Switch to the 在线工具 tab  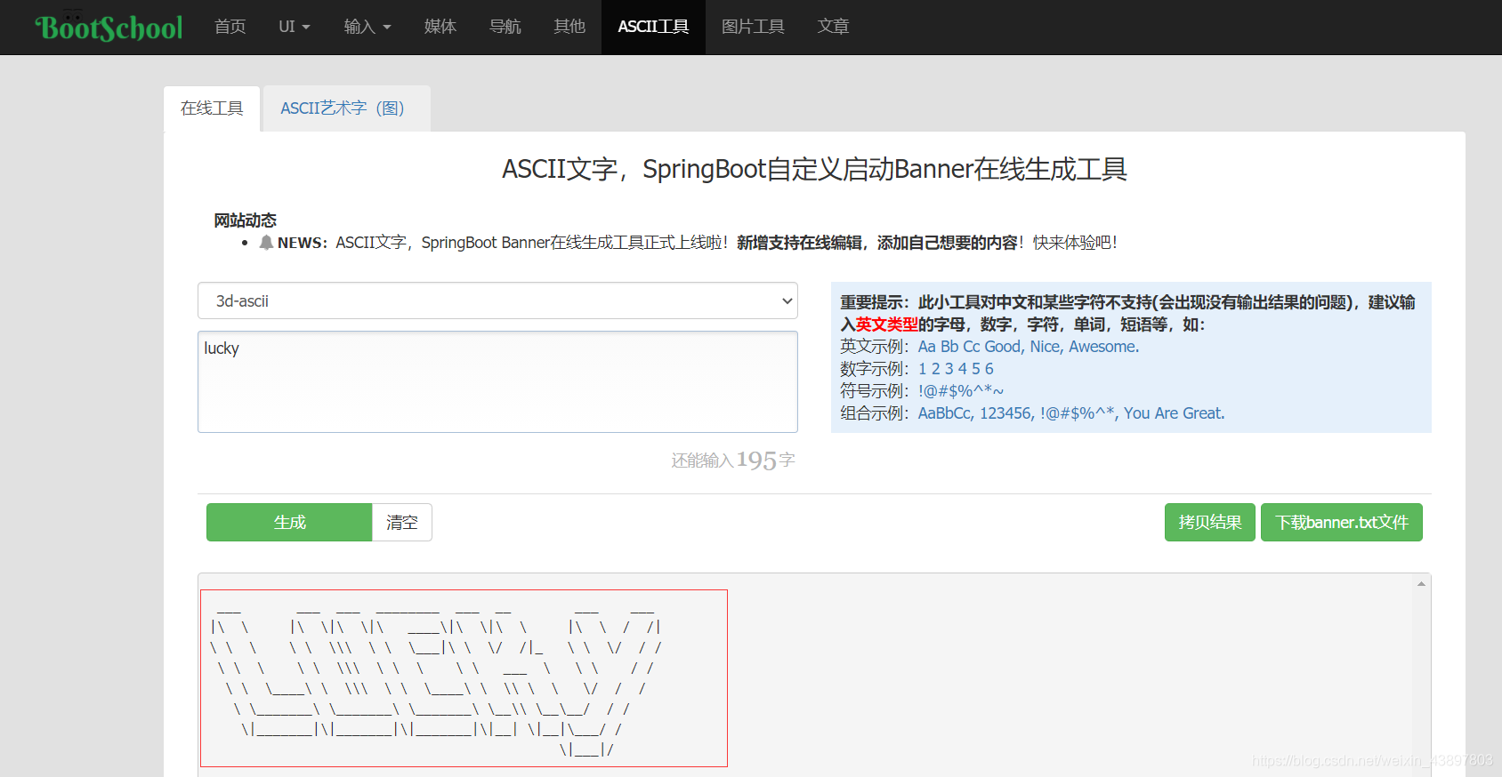(212, 108)
